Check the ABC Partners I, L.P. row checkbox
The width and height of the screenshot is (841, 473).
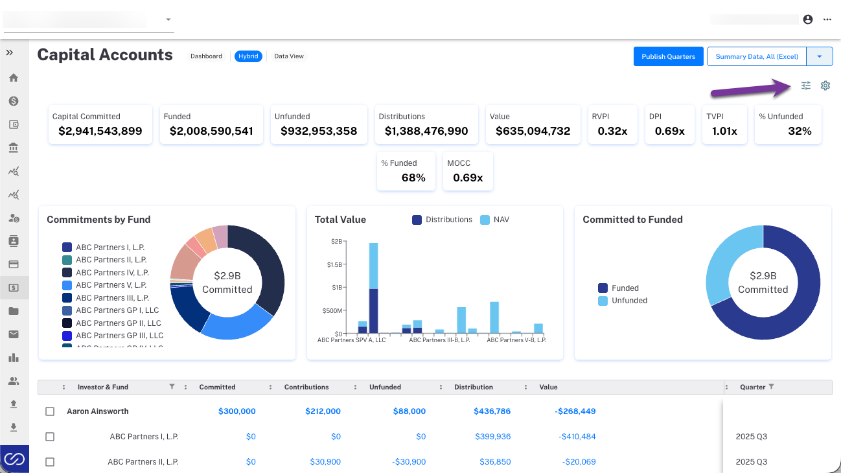point(50,437)
